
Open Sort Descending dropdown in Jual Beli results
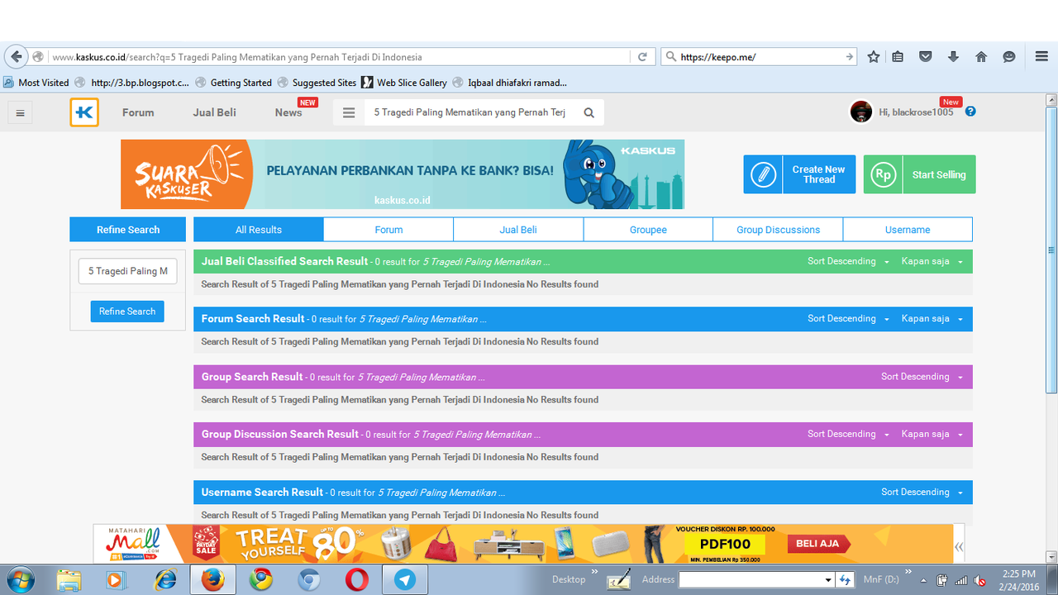click(848, 261)
